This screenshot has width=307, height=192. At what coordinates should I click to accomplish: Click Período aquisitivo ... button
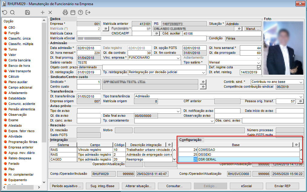(x=67, y=186)
